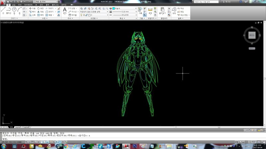Open the object color (하늘색) dropdown

[124, 8]
